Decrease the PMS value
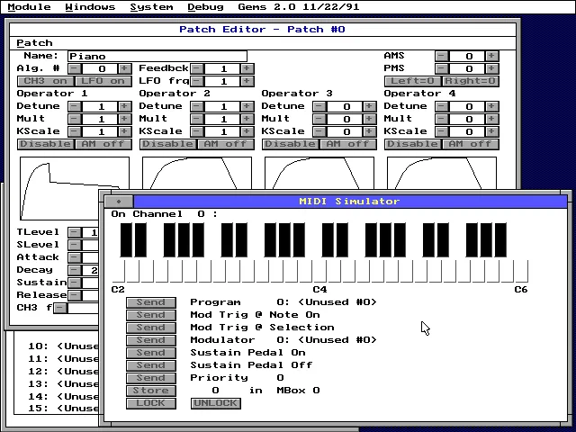Screen dimensions: 576x432 [442, 68]
